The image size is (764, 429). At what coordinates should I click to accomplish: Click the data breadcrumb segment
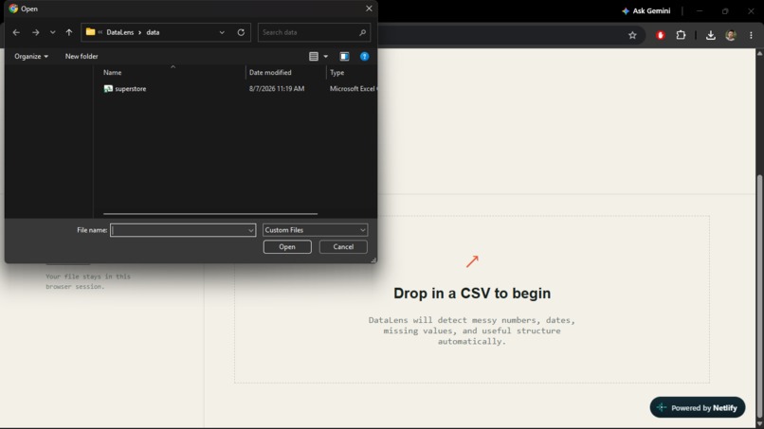click(153, 32)
